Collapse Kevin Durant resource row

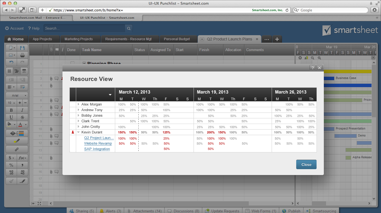point(79,132)
